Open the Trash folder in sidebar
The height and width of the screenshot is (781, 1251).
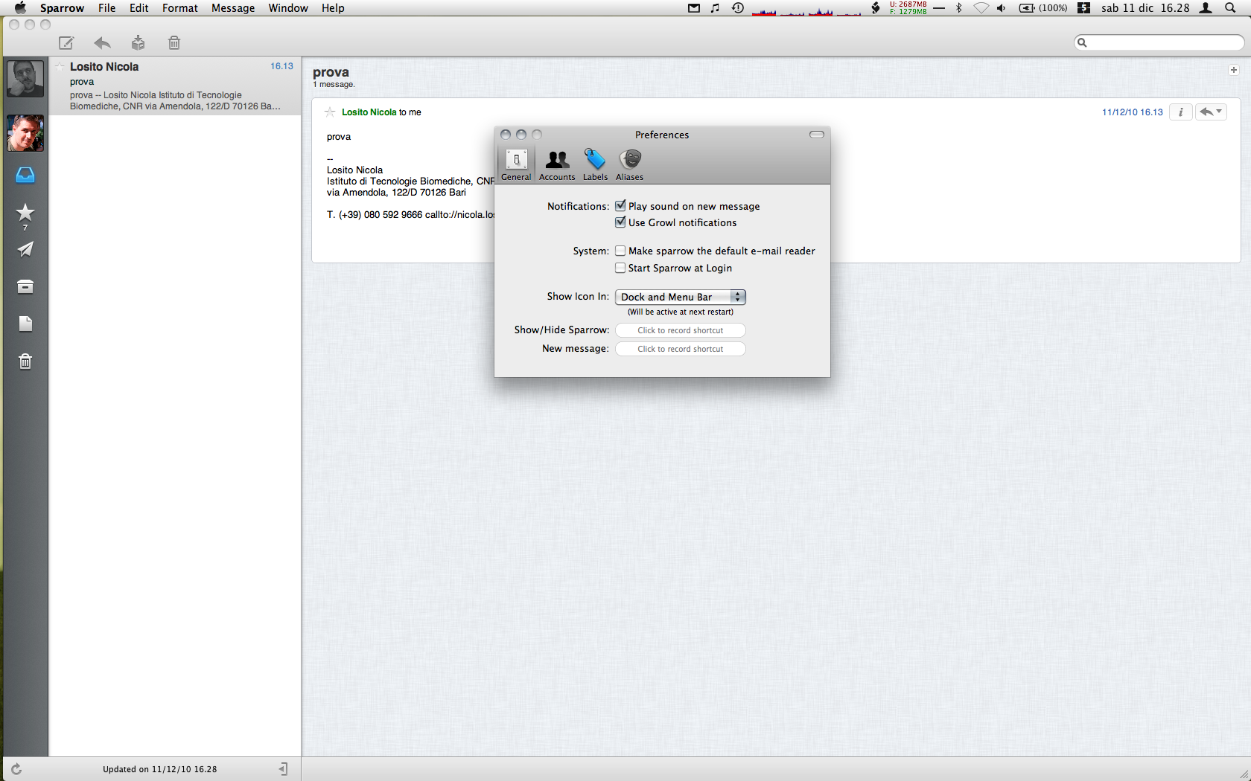click(25, 361)
